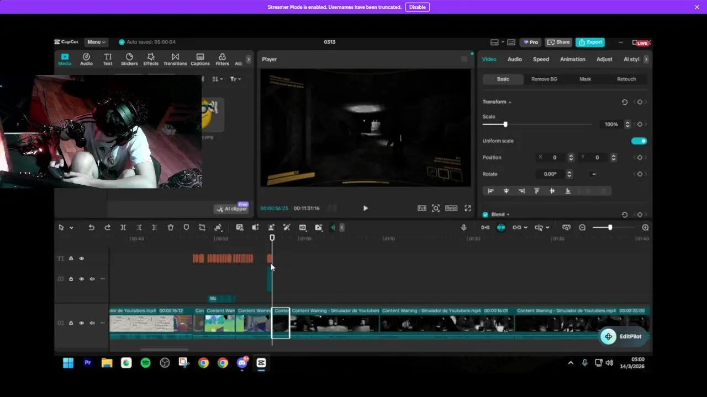The image size is (707, 397).
Task: Zoom in the timeline
Action: [645, 228]
